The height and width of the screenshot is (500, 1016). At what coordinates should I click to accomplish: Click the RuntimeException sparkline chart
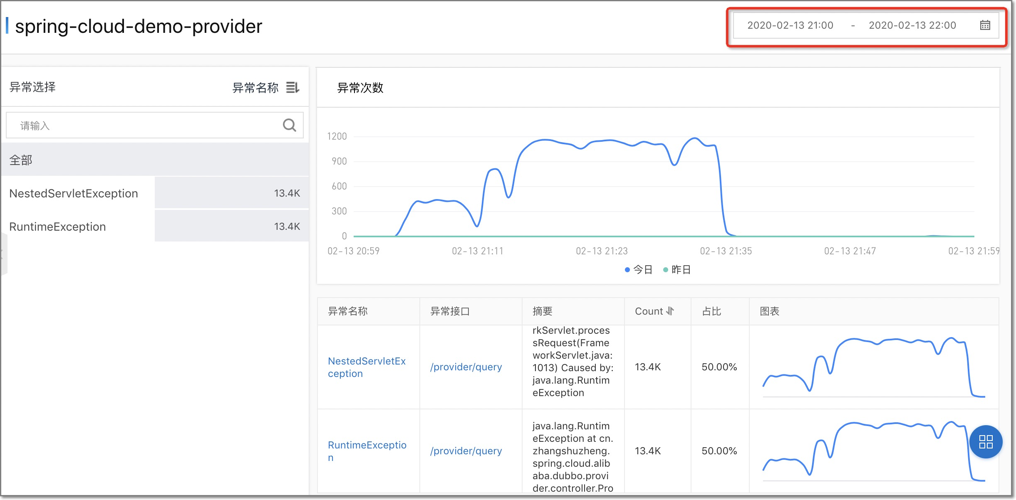(874, 451)
